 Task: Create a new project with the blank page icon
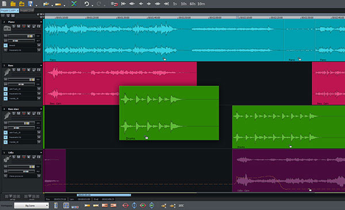pyautogui.click(x=5, y=4)
